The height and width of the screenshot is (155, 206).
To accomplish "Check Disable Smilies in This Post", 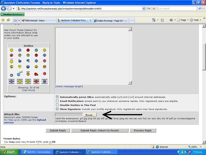I will [x=57, y=105].
